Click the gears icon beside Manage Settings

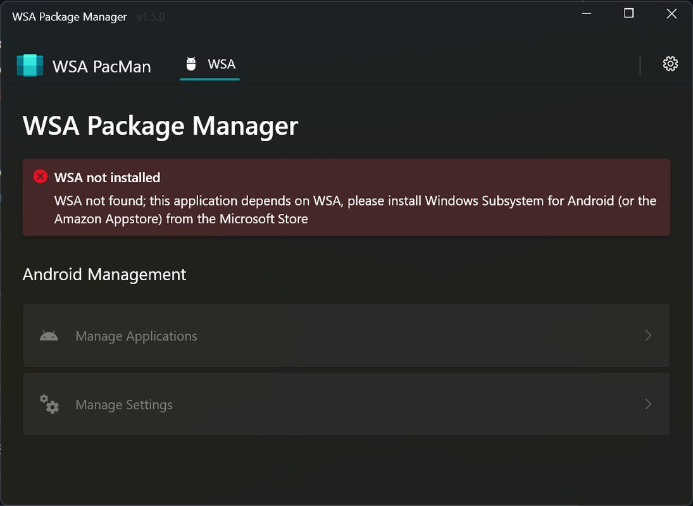49,404
